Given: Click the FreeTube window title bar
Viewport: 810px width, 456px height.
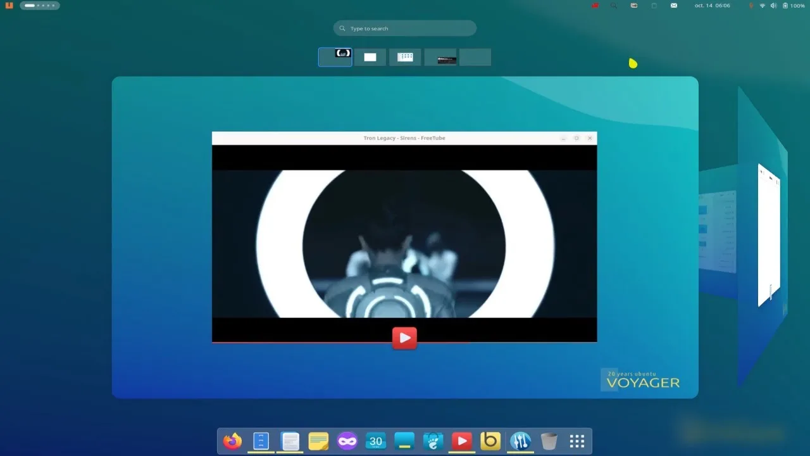Looking at the screenshot, I should [404, 138].
